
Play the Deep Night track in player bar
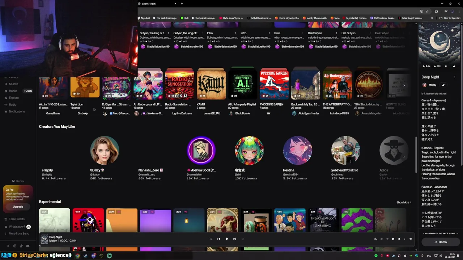coord(227,239)
